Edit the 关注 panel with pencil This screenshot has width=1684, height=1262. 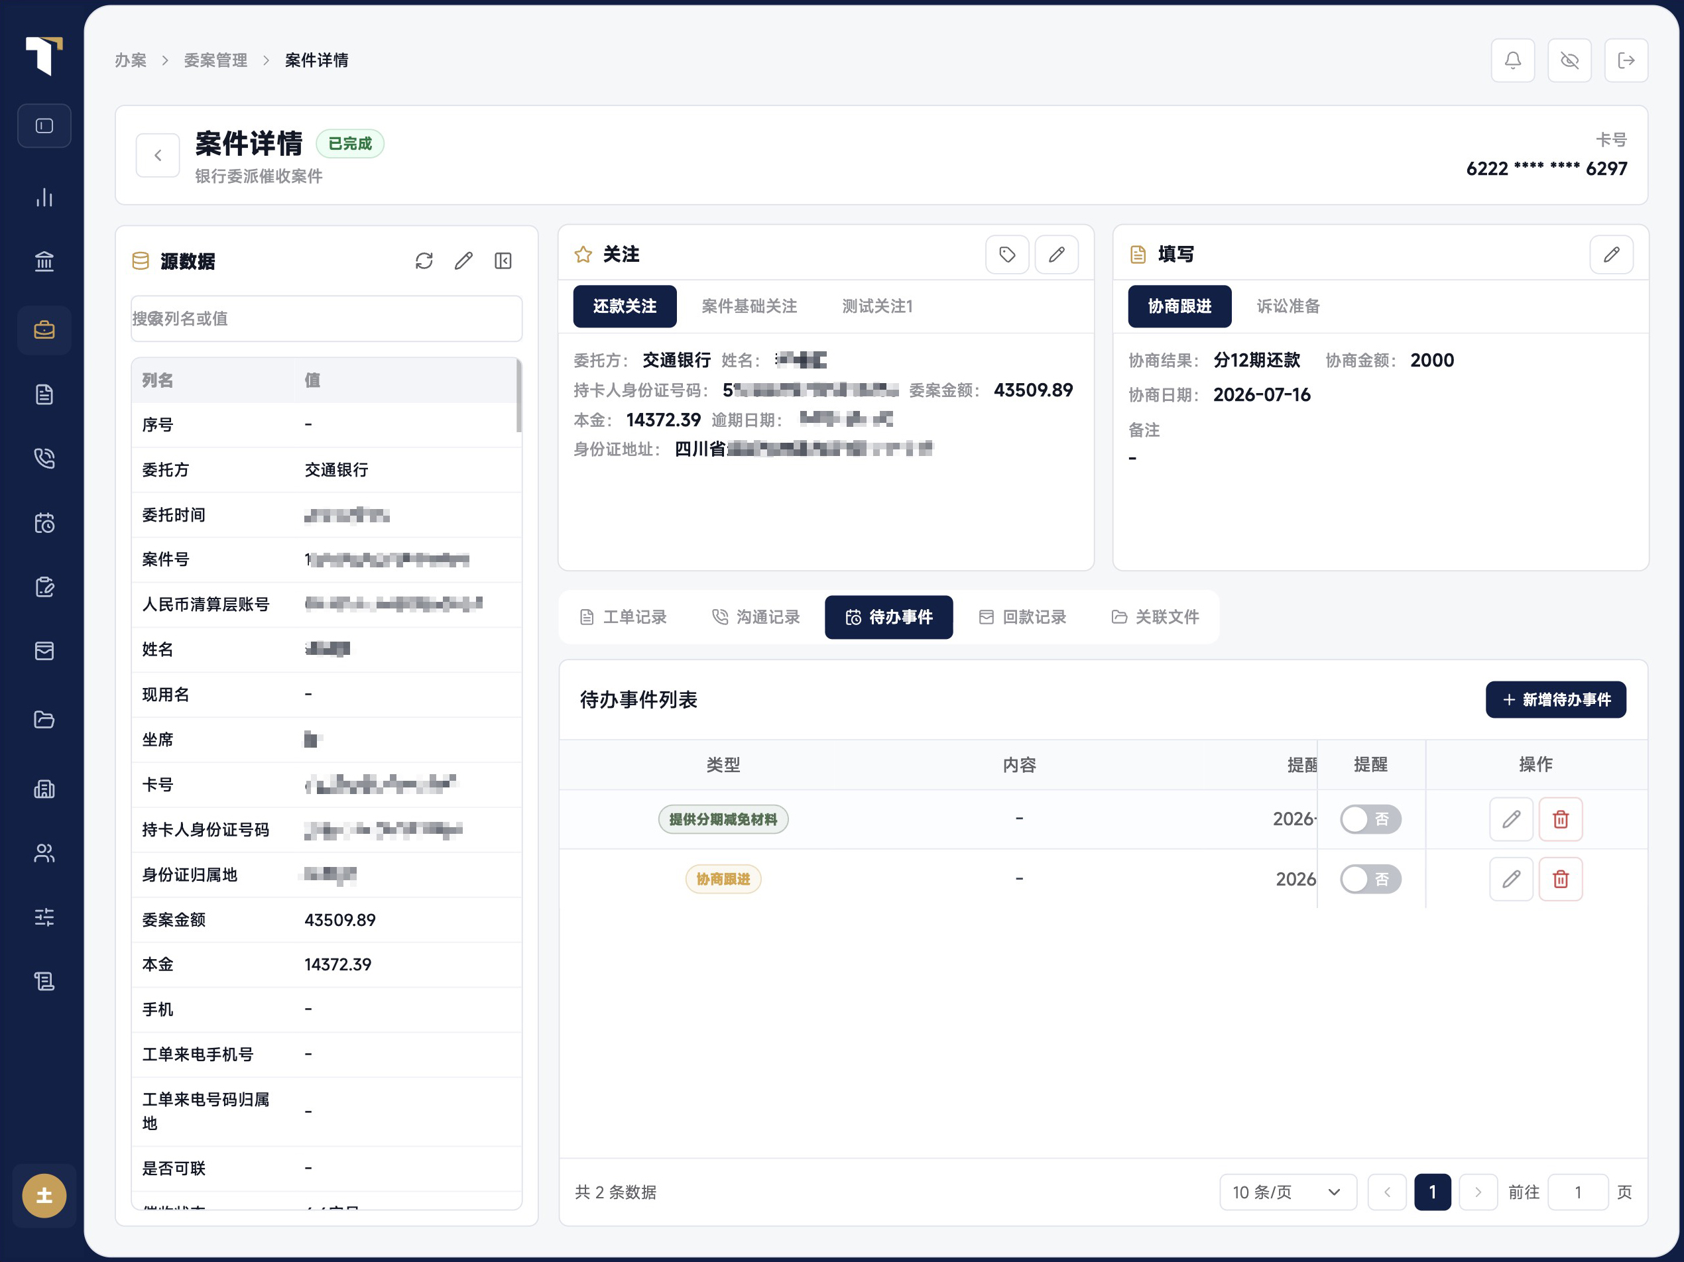pos(1057,255)
